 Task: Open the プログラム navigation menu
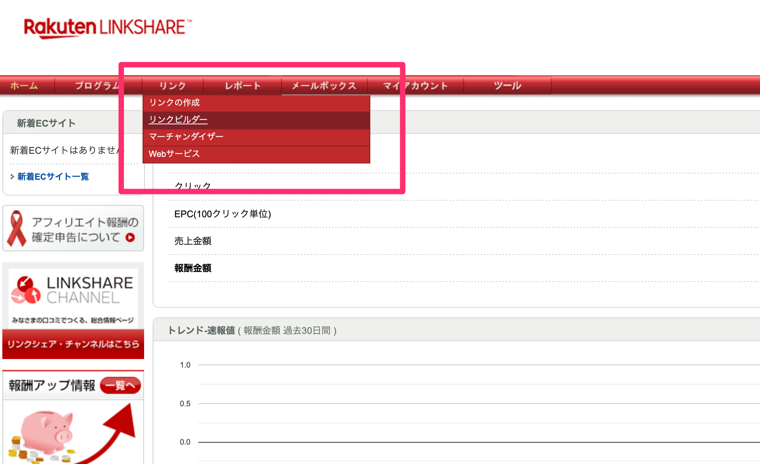(x=98, y=85)
